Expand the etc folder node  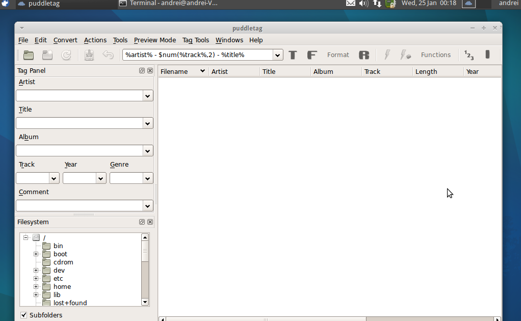coord(36,279)
